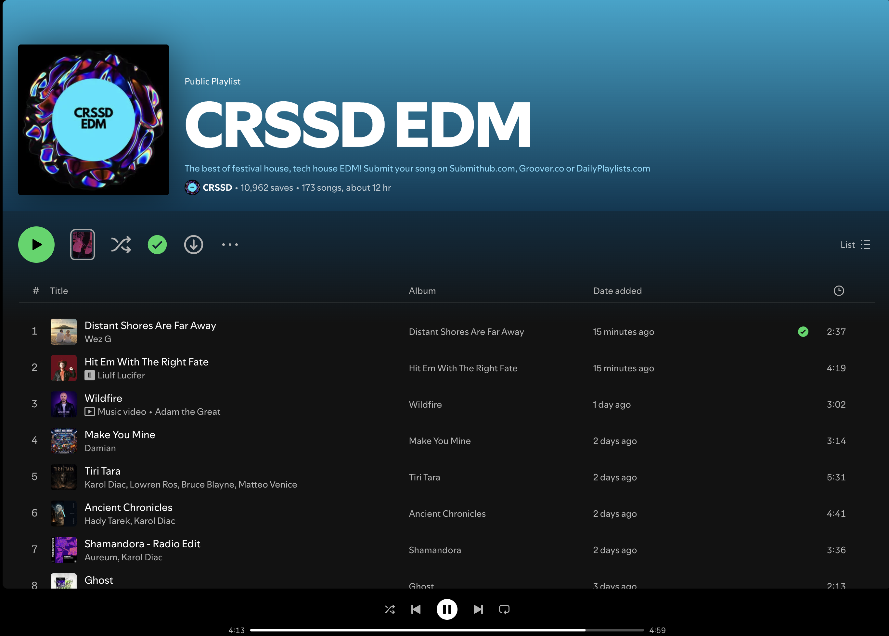Viewport: 889px width, 636px height.
Task: Enable shuffle in the playlist action row
Action: tap(121, 245)
